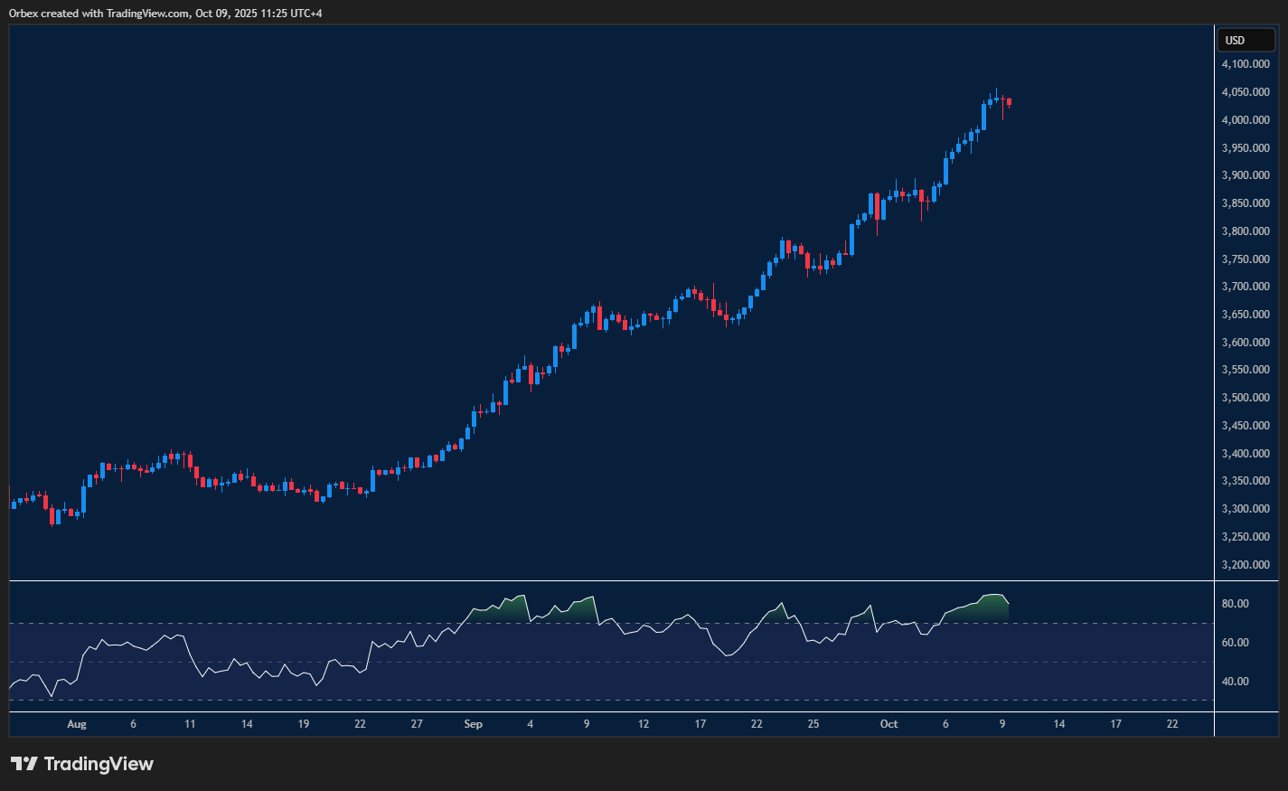Click the 3,750.000 price scale label
The width and height of the screenshot is (1288, 791).
click(x=1246, y=259)
